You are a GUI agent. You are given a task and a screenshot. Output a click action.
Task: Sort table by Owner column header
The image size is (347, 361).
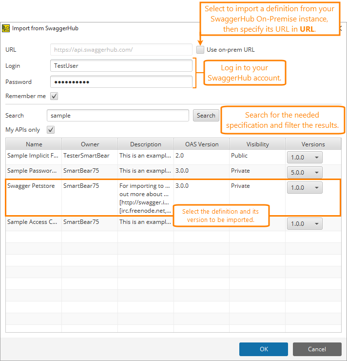(90, 144)
